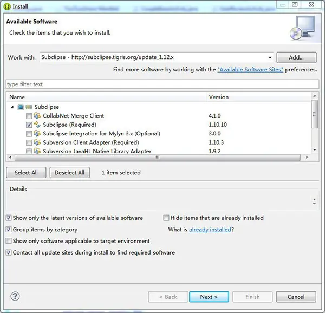The width and height of the screenshot is (325, 313).
Task: Open the Work with site dropdown arrow
Action: [x=270, y=57]
